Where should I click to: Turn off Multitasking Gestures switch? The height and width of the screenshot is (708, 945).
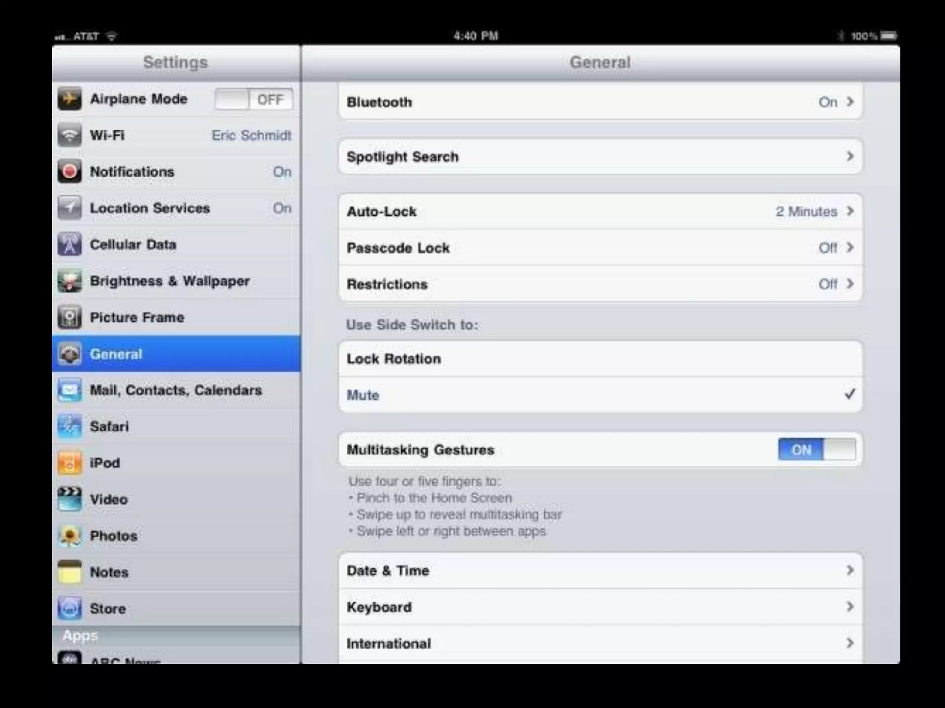(817, 449)
